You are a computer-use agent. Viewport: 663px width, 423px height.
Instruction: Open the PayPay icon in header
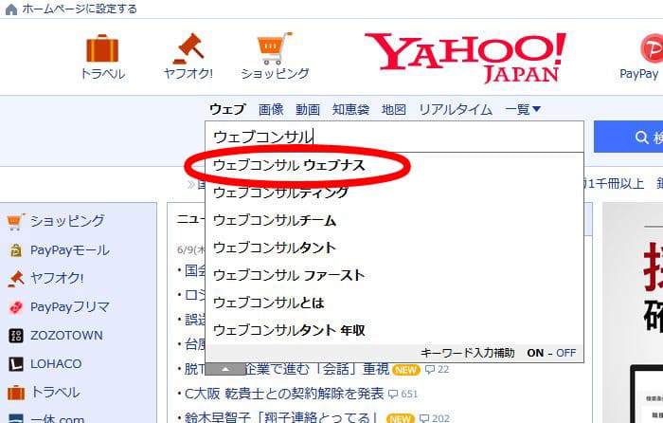[x=652, y=48]
